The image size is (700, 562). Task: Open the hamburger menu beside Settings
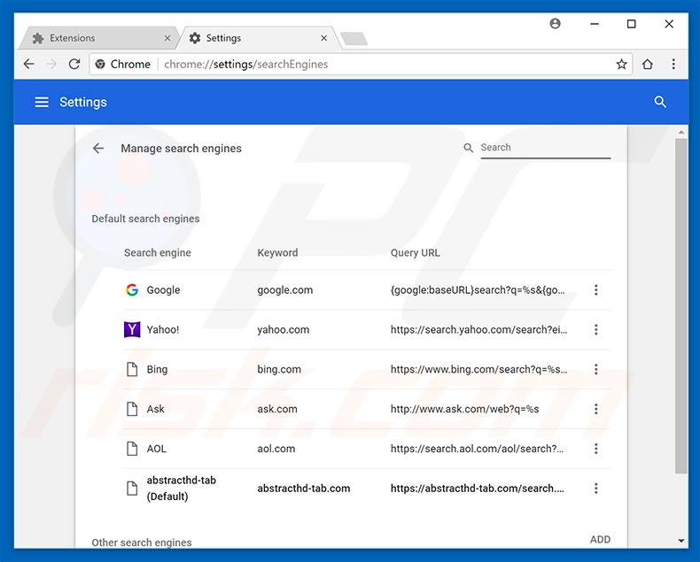coord(42,102)
